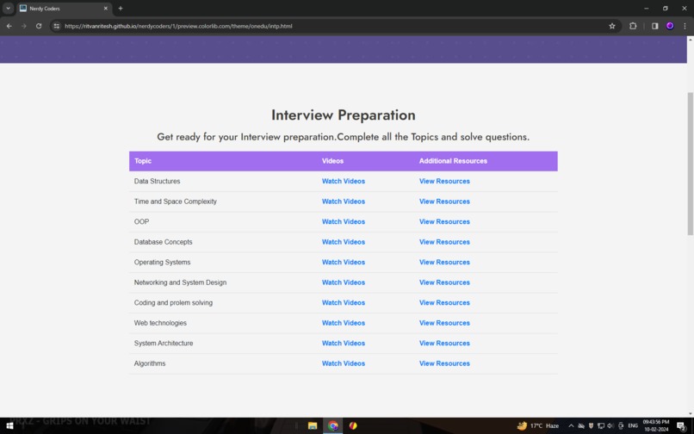Image resolution: width=694 pixels, height=434 pixels.
Task: Watch Videos for System Architecture
Action: click(x=344, y=344)
